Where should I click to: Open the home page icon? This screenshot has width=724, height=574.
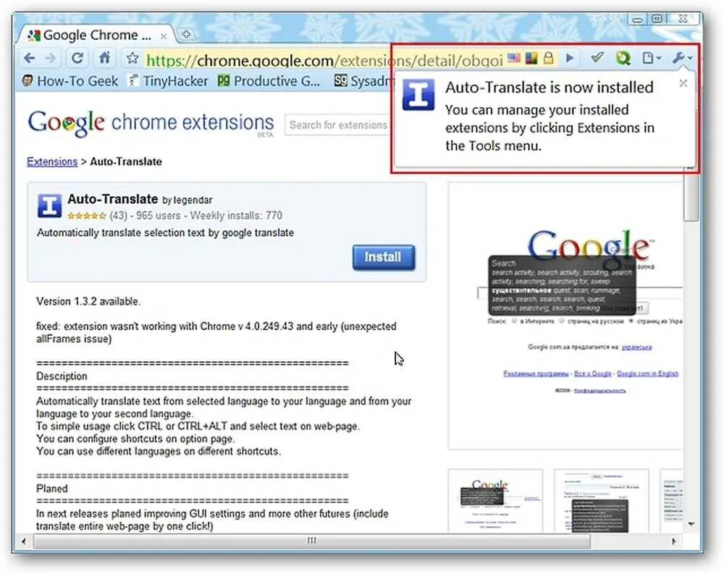105,58
